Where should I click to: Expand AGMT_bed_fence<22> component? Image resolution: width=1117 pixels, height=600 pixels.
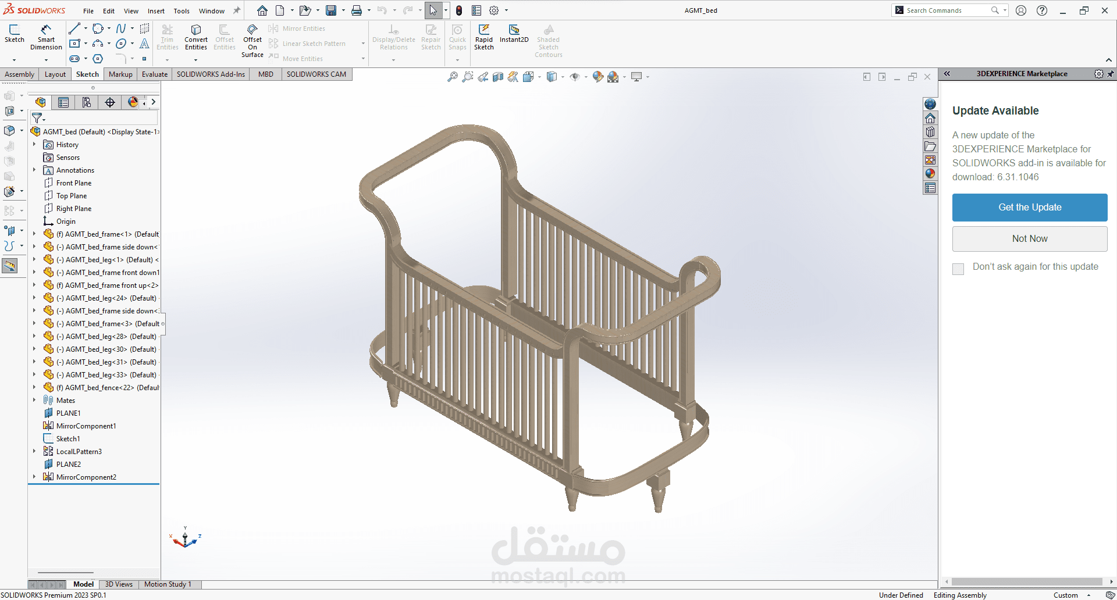[34, 387]
